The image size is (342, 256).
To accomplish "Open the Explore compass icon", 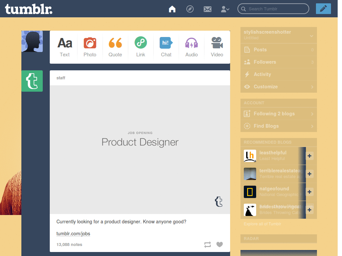I will 190,9.
